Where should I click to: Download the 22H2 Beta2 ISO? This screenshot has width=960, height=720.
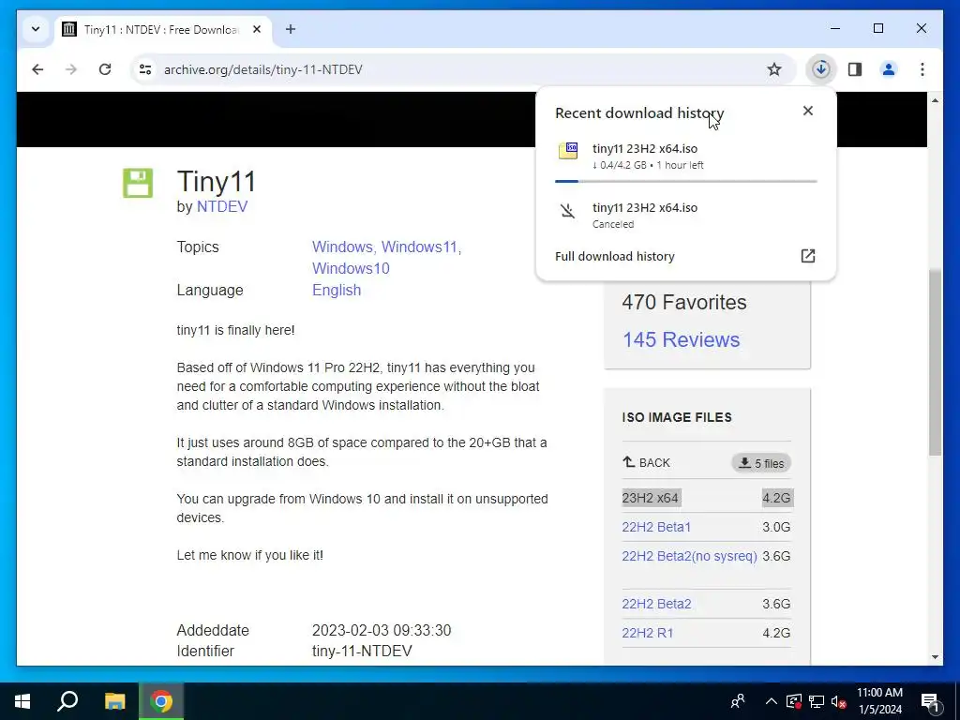pyautogui.click(x=656, y=604)
